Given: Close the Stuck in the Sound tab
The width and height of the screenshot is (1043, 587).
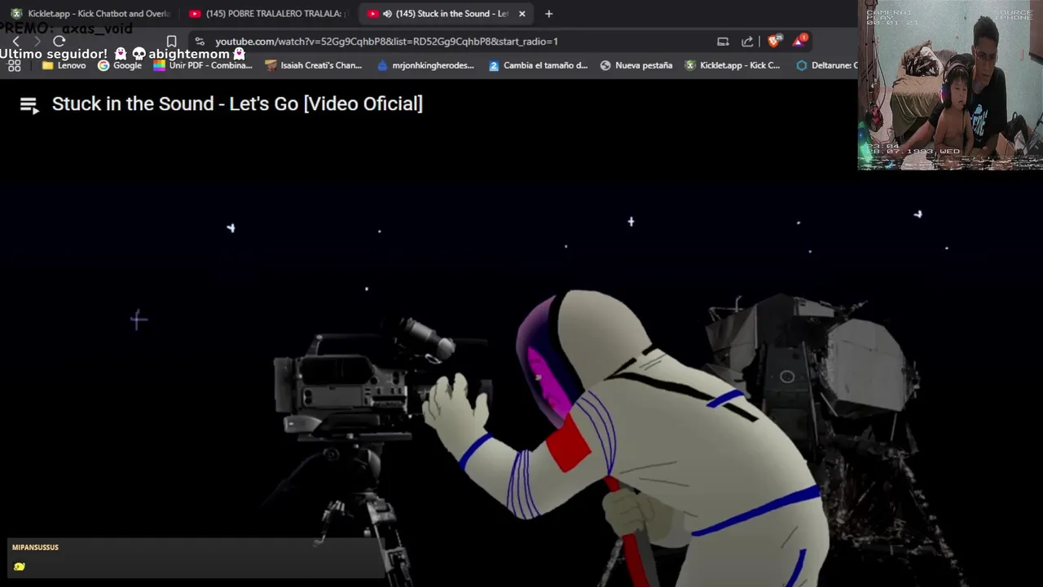Looking at the screenshot, I should coord(521,14).
